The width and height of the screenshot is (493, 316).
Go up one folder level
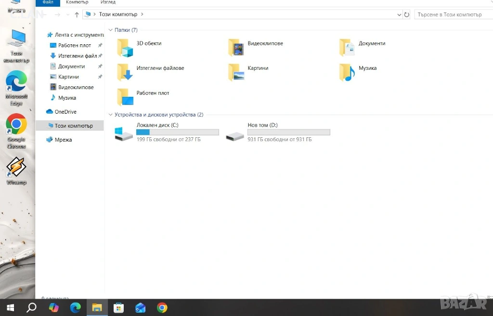pos(77,14)
